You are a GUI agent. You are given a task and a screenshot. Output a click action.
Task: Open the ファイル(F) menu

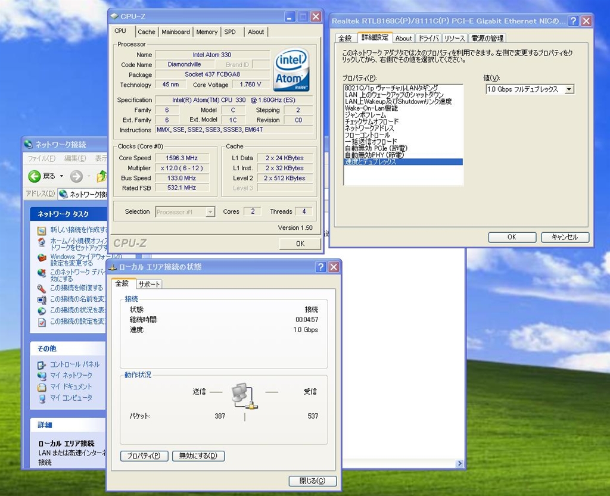(x=42, y=158)
